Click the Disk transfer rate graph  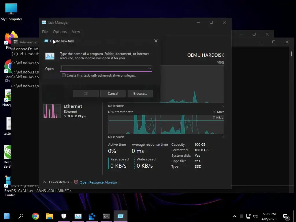tap(166, 124)
